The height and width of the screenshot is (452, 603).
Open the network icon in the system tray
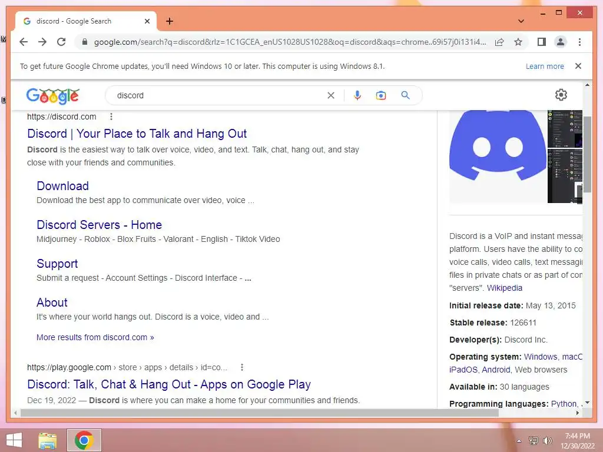[x=534, y=441]
